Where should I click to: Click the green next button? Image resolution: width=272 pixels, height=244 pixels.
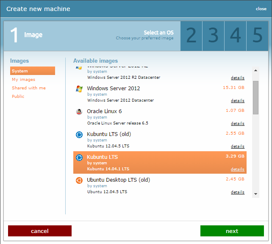tap(232, 231)
